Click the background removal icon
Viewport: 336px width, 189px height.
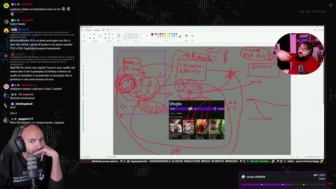click(x=100, y=36)
